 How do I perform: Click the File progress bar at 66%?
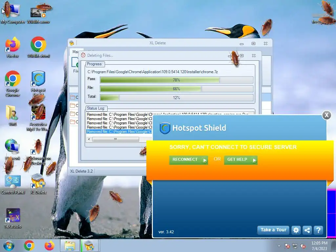pyautogui.click(x=176, y=89)
